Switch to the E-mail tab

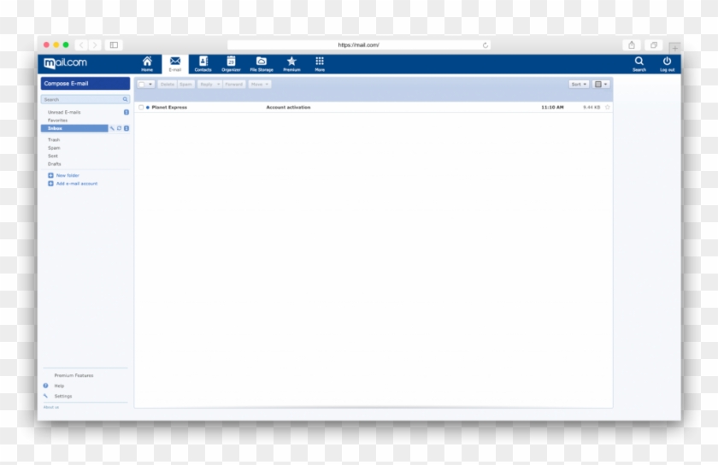(x=175, y=63)
